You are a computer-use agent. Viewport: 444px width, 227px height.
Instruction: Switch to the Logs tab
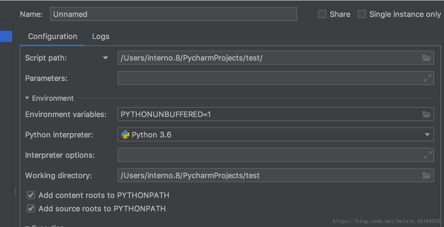101,36
